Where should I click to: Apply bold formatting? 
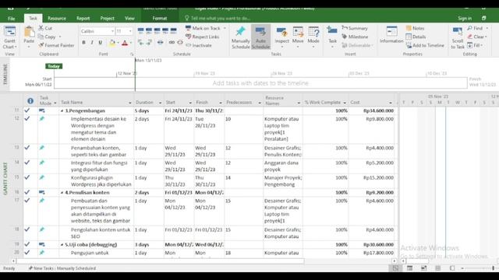click(x=83, y=43)
